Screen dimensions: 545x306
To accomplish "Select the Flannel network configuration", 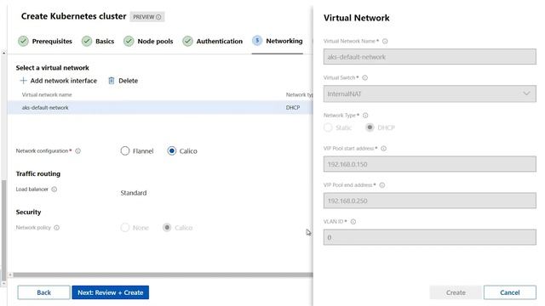I will click(x=125, y=151).
